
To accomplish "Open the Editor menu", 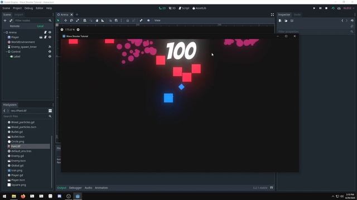I will coord(40,8).
